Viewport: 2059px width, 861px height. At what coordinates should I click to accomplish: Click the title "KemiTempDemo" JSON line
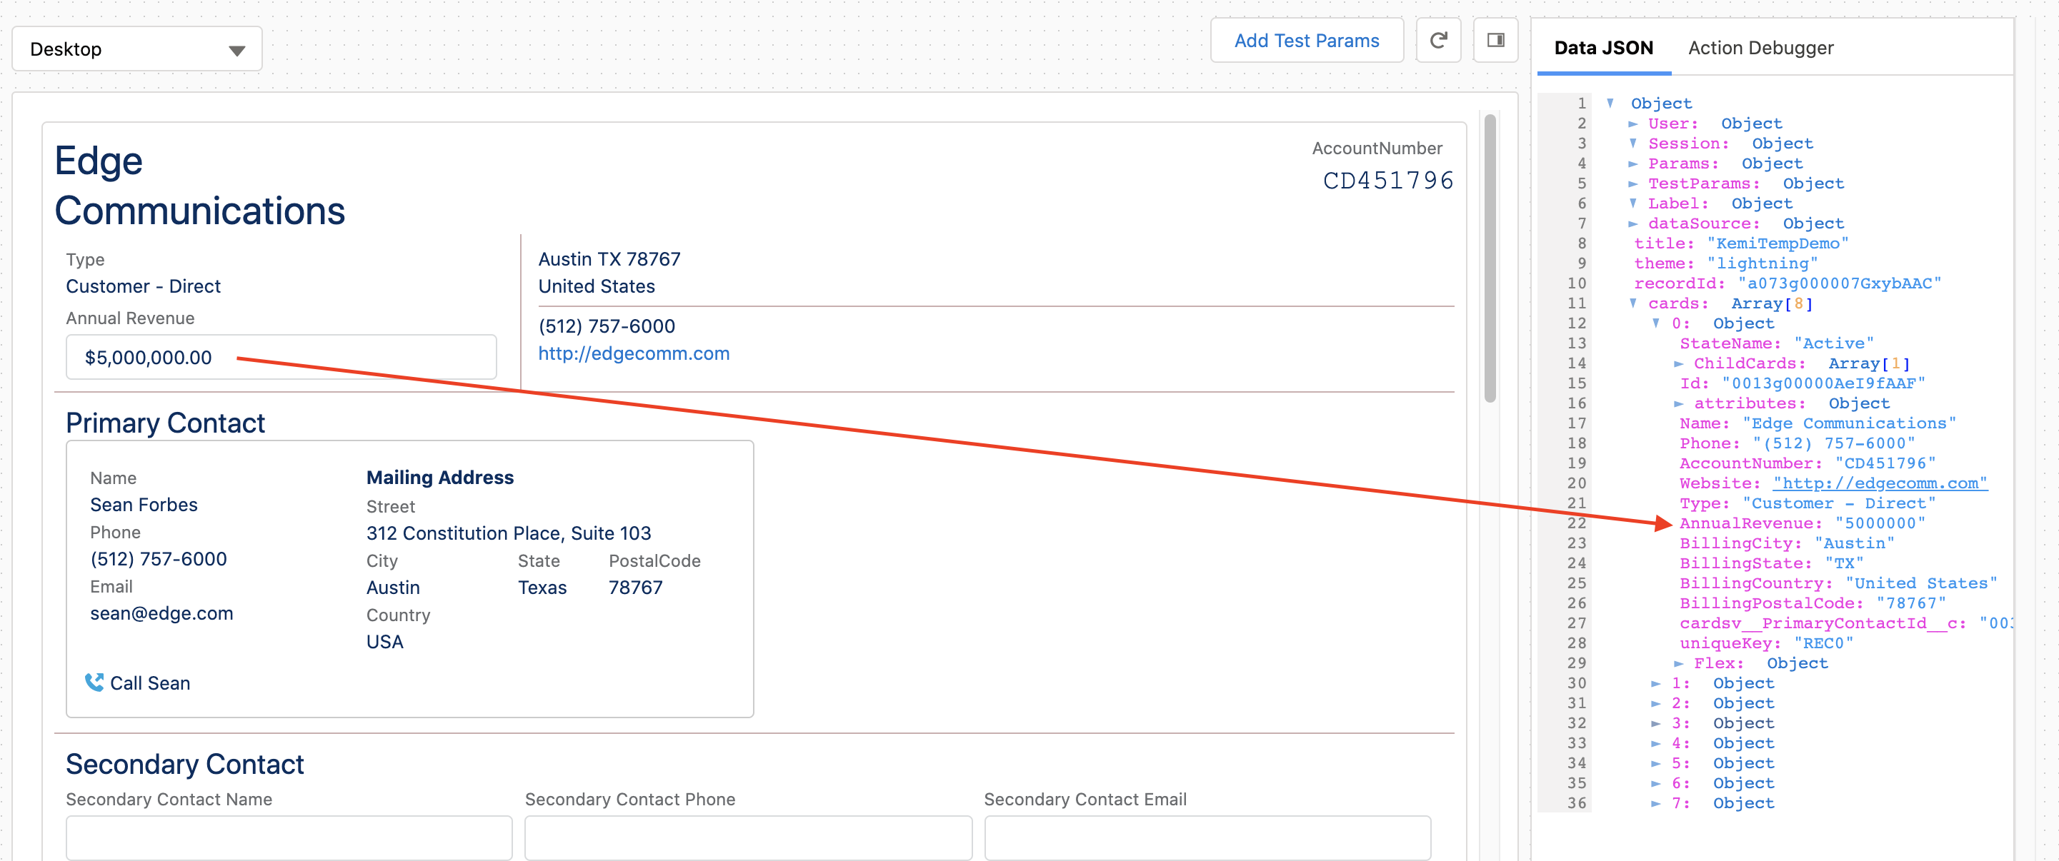pyautogui.click(x=1741, y=243)
